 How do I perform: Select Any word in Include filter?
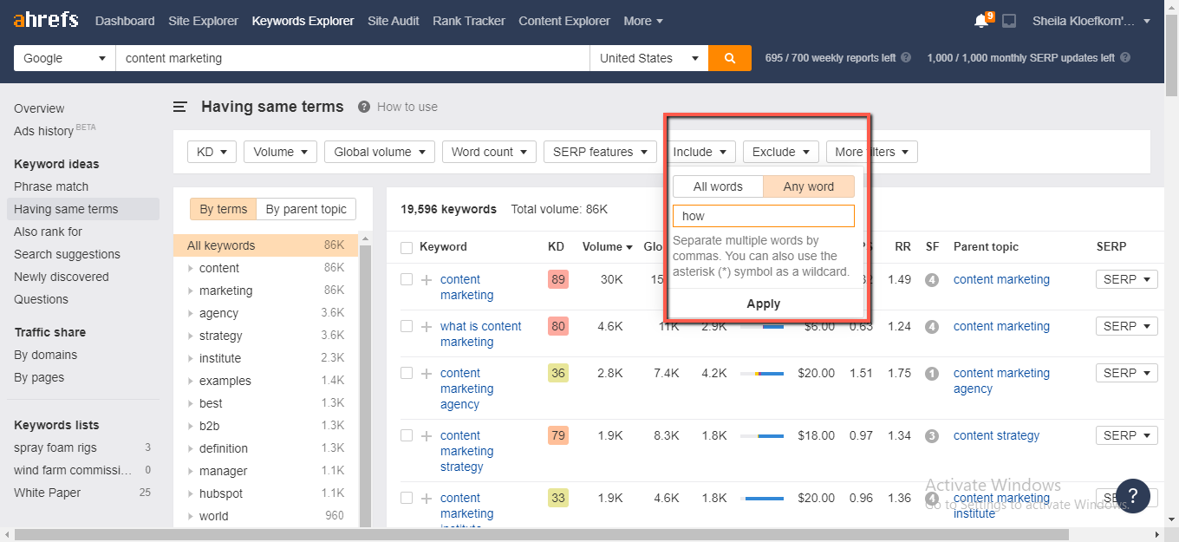click(x=809, y=186)
